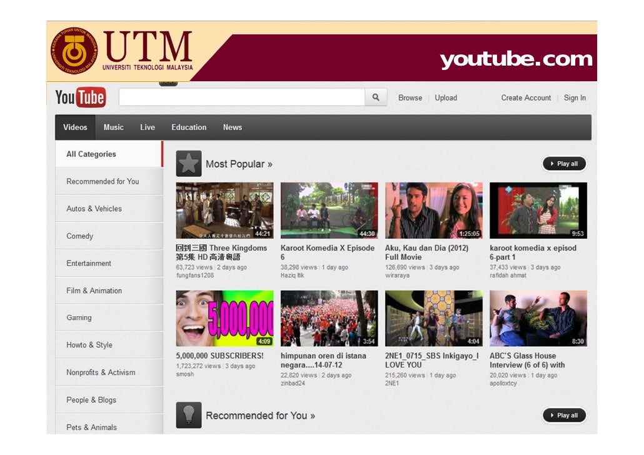The height and width of the screenshot is (455, 644).
Task: Open himpunan oren di istana negara thumbnail
Action: pos(330,318)
